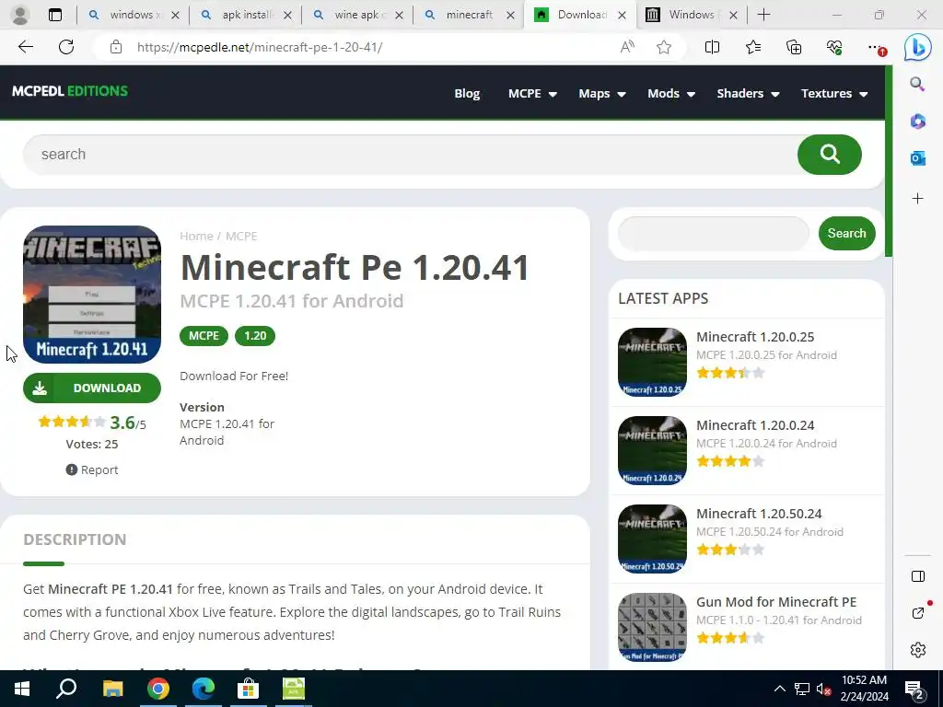Open Edge Settings and more menu
The height and width of the screenshot is (707, 943).
point(876,47)
